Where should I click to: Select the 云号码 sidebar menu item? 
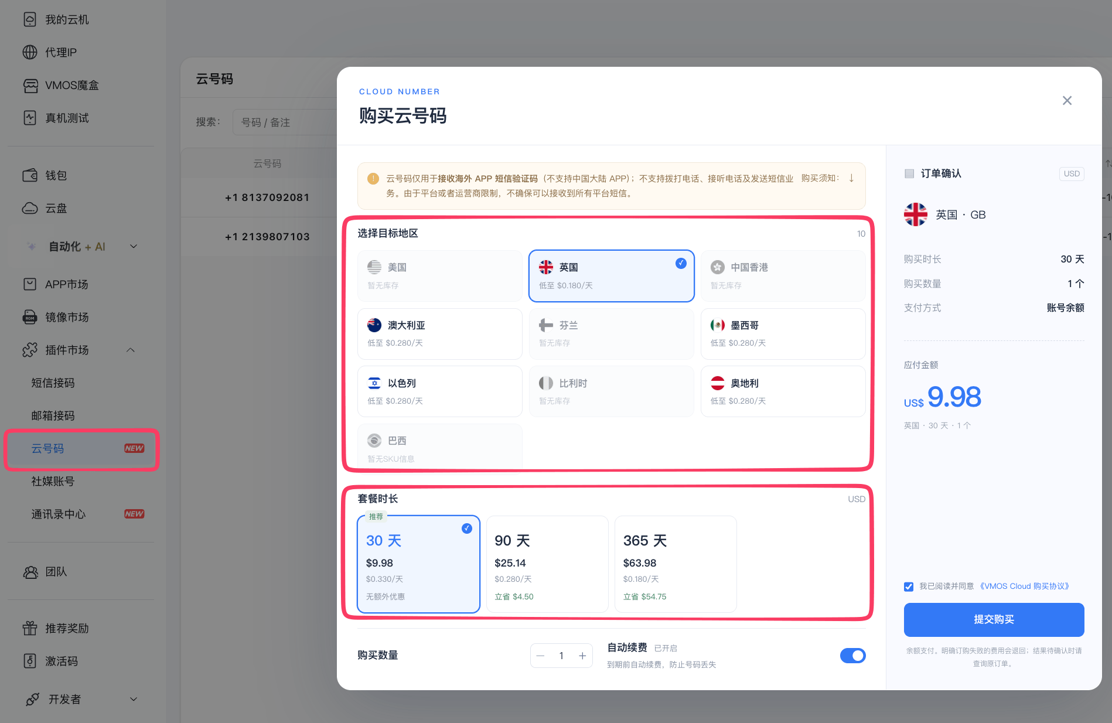click(81, 449)
